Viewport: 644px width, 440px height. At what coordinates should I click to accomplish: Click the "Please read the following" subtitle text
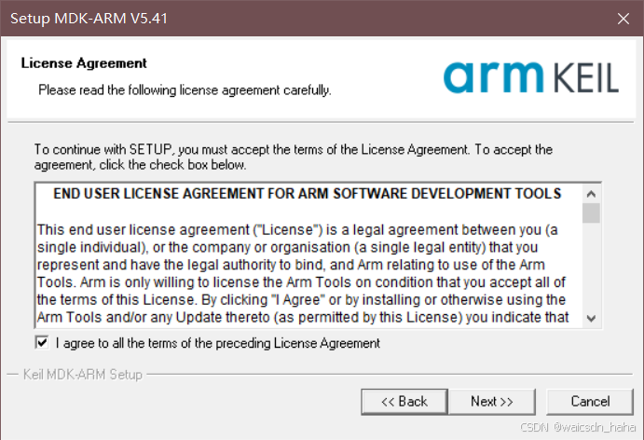pyautogui.click(x=185, y=90)
